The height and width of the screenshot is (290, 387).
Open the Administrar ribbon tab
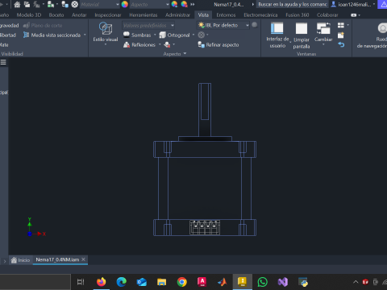pyautogui.click(x=177, y=15)
